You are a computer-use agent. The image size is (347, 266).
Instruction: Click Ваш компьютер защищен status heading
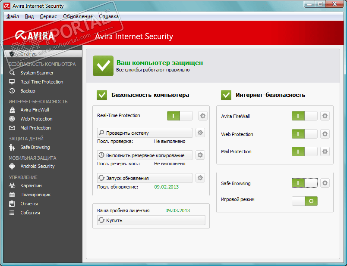pos(160,63)
